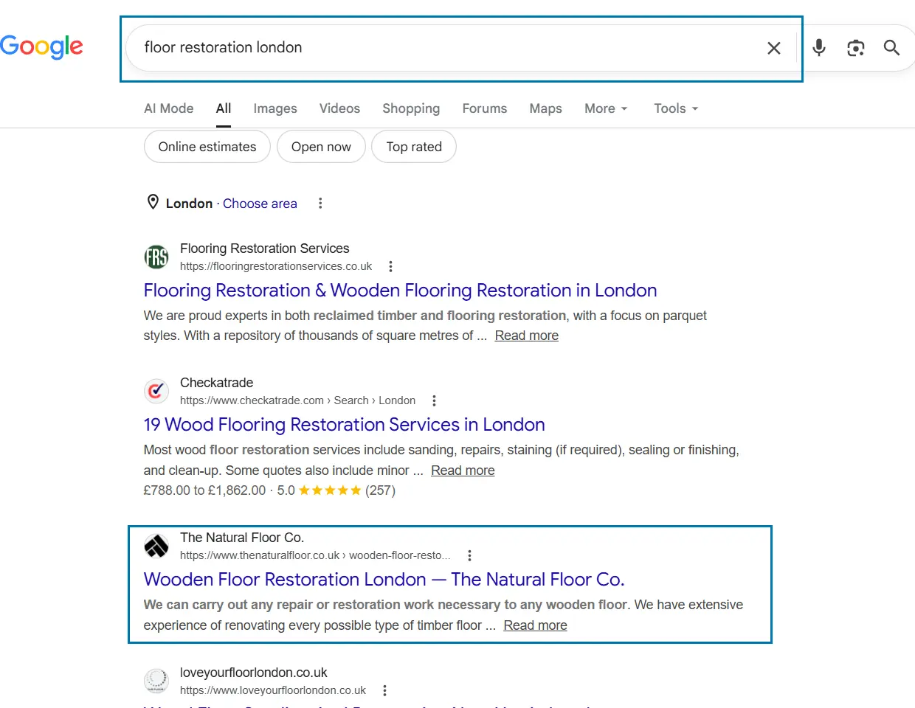Expand the Tools dropdown
Image resolution: width=915 pixels, height=708 pixels.
click(676, 108)
